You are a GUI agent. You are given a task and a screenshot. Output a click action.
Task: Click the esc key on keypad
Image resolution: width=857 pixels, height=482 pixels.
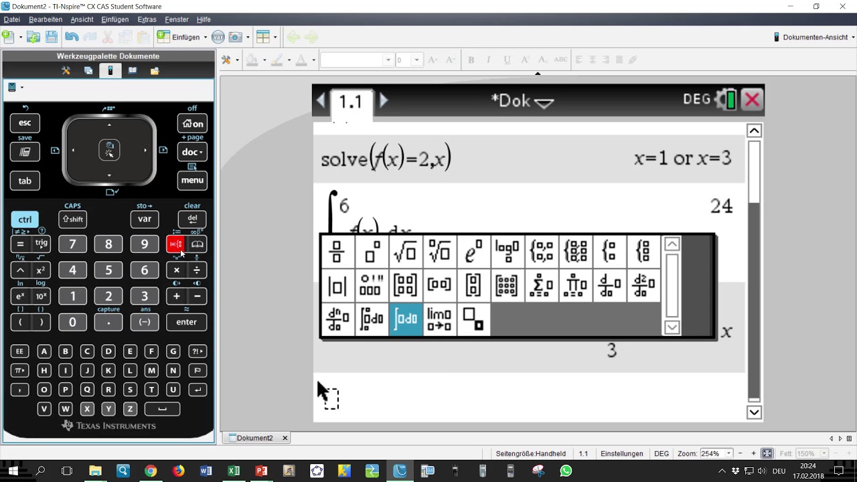[x=25, y=123]
